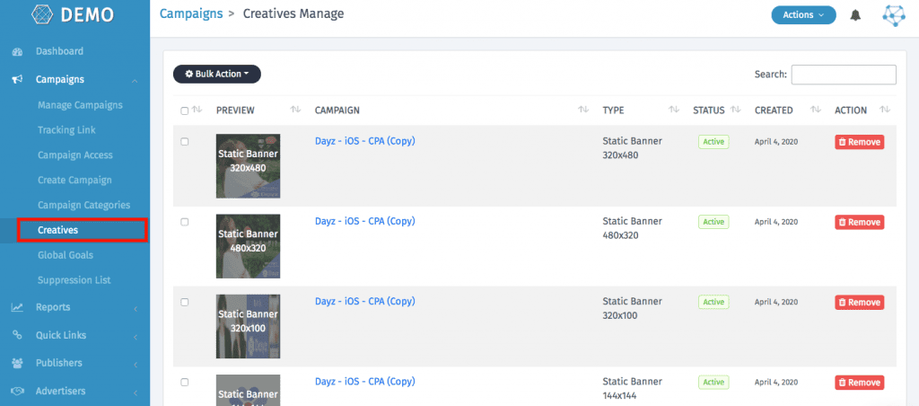Open the Bulk Action dropdown

pos(217,75)
